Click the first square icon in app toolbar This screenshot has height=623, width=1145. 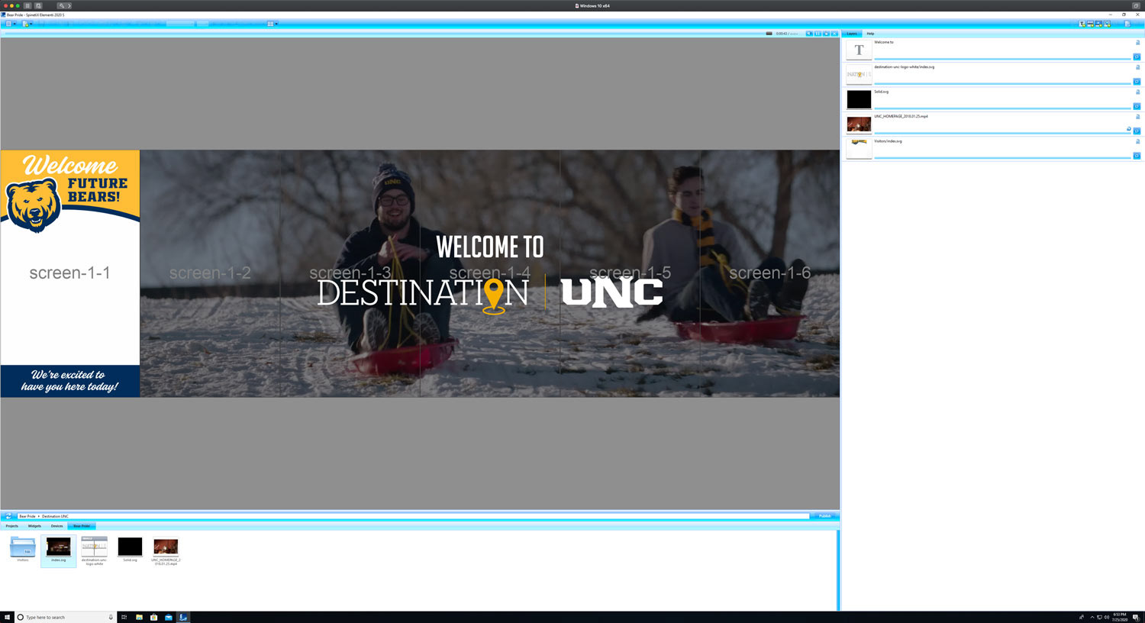(x=8, y=24)
